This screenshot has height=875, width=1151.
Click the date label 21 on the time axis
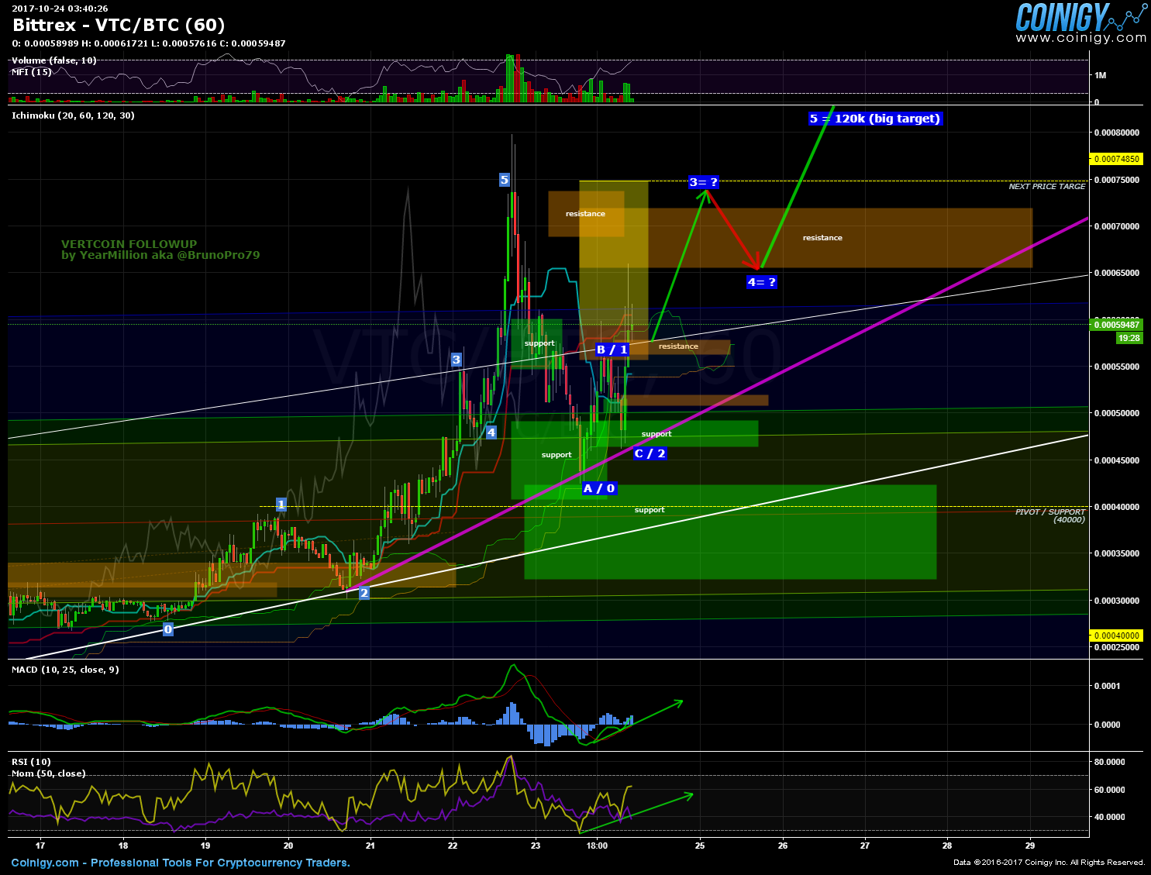[370, 846]
